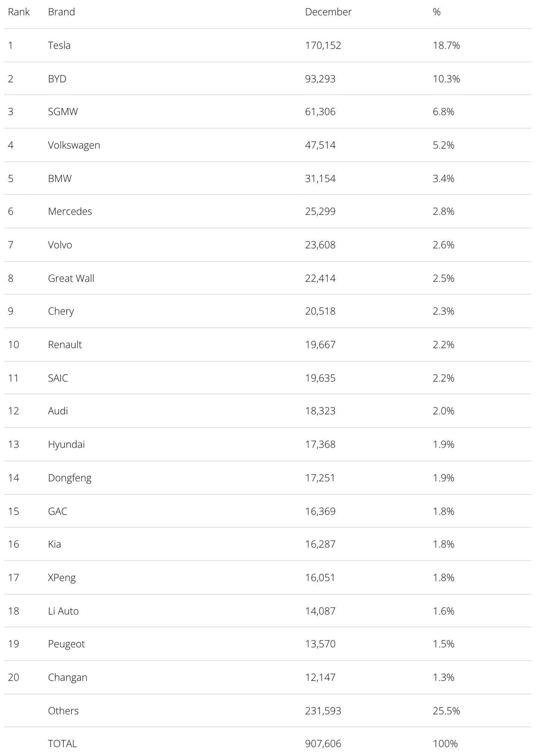Image resolution: width=537 pixels, height=756 pixels.
Task: Click Volkswagen in the Brand column
Action: (74, 145)
